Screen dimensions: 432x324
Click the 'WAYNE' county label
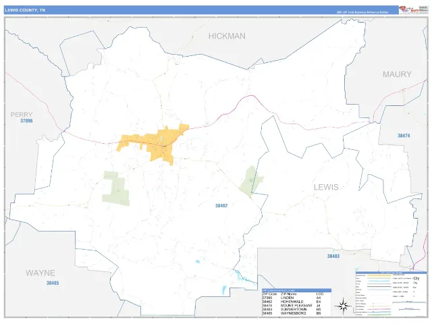click(40, 273)
